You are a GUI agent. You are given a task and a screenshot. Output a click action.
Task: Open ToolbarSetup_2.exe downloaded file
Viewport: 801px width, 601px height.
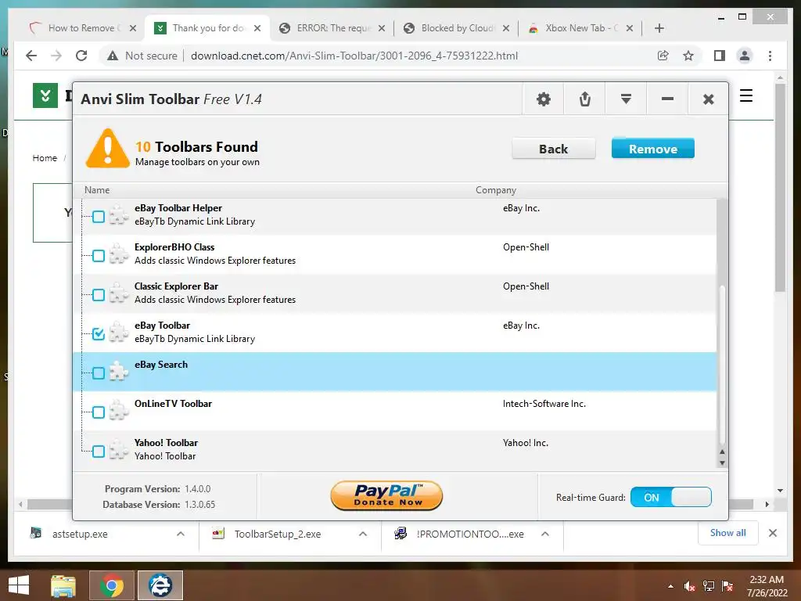pyautogui.click(x=278, y=534)
